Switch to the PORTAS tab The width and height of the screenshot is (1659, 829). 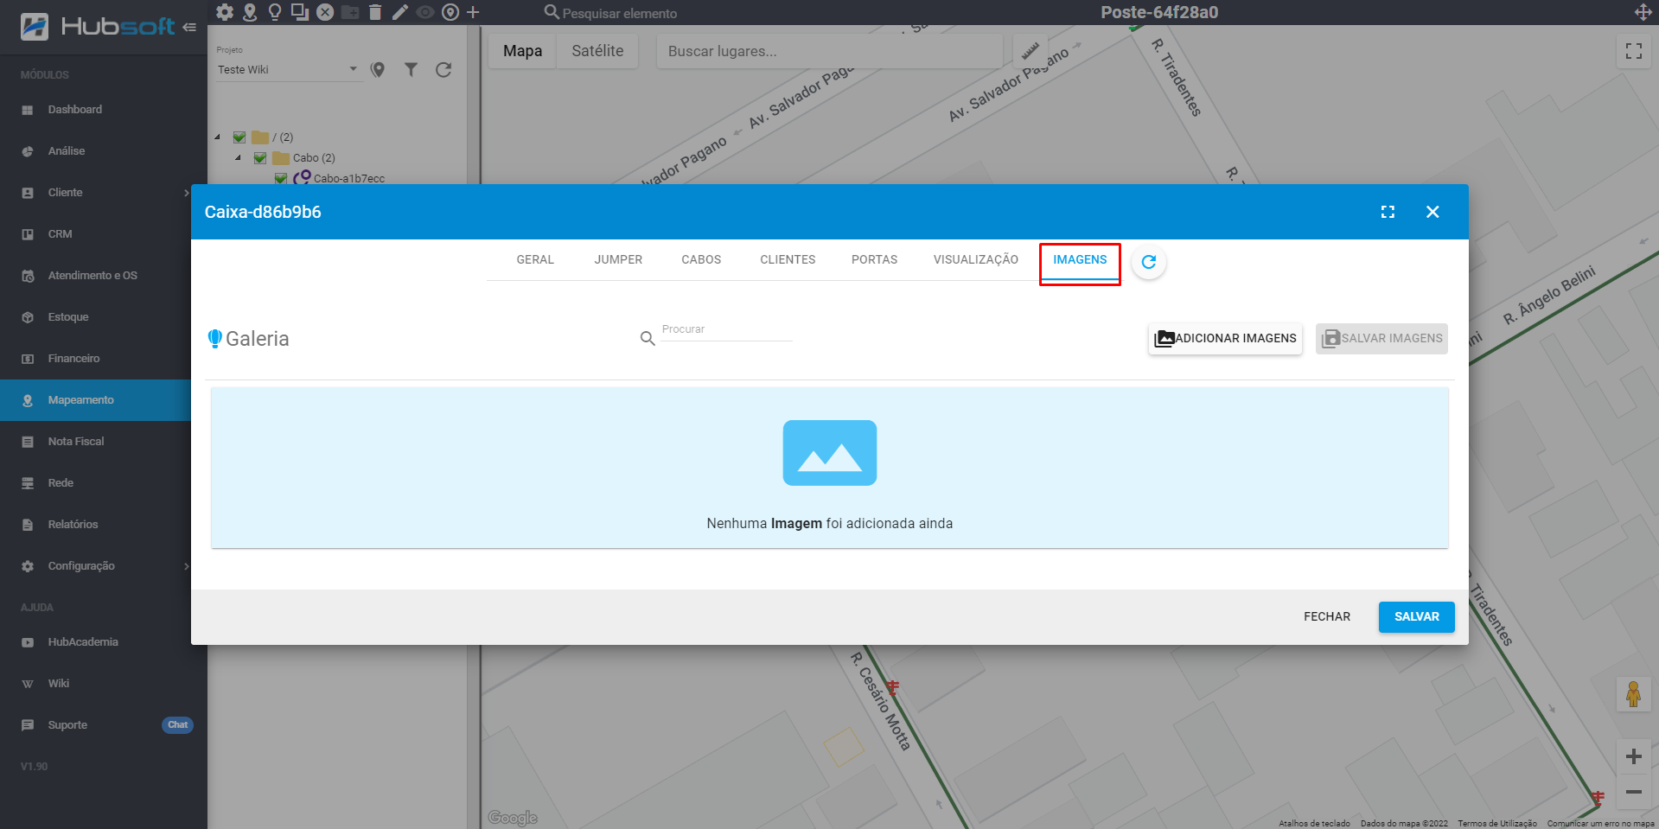pos(874,260)
